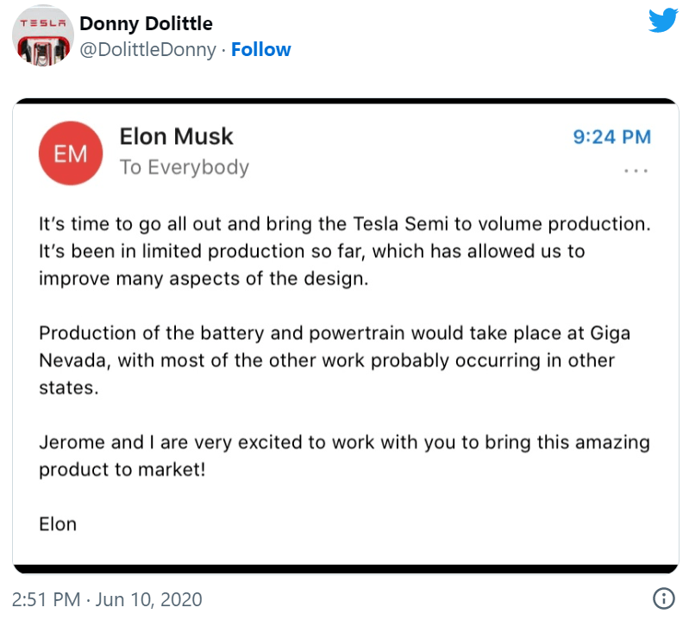Open the Donny Dolittle display name
689x620 pixels.
[x=146, y=23]
